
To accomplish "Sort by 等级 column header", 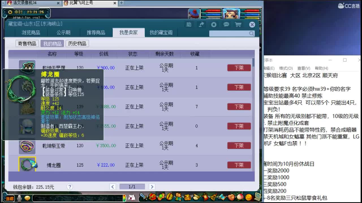I will pyautogui.click(x=79, y=54).
